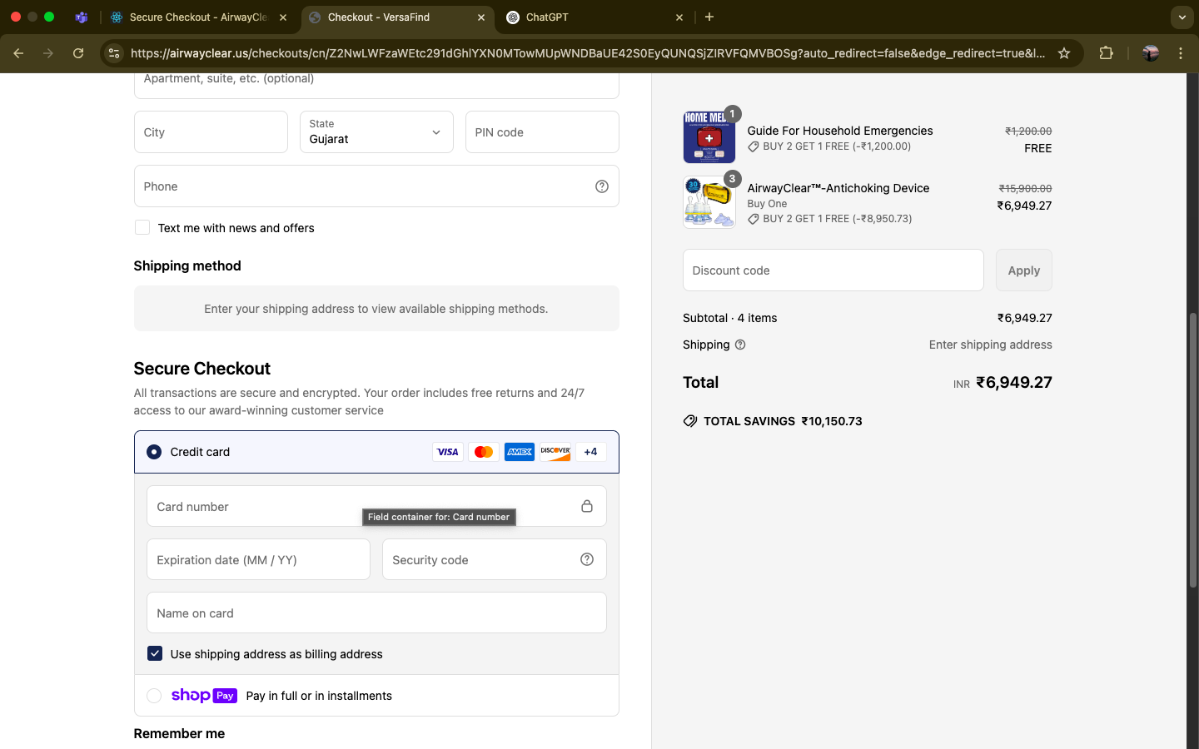Image resolution: width=1199 pixels, height=749 pixels.
Task: Click the browser reload page icon
Action: (78, 53)
